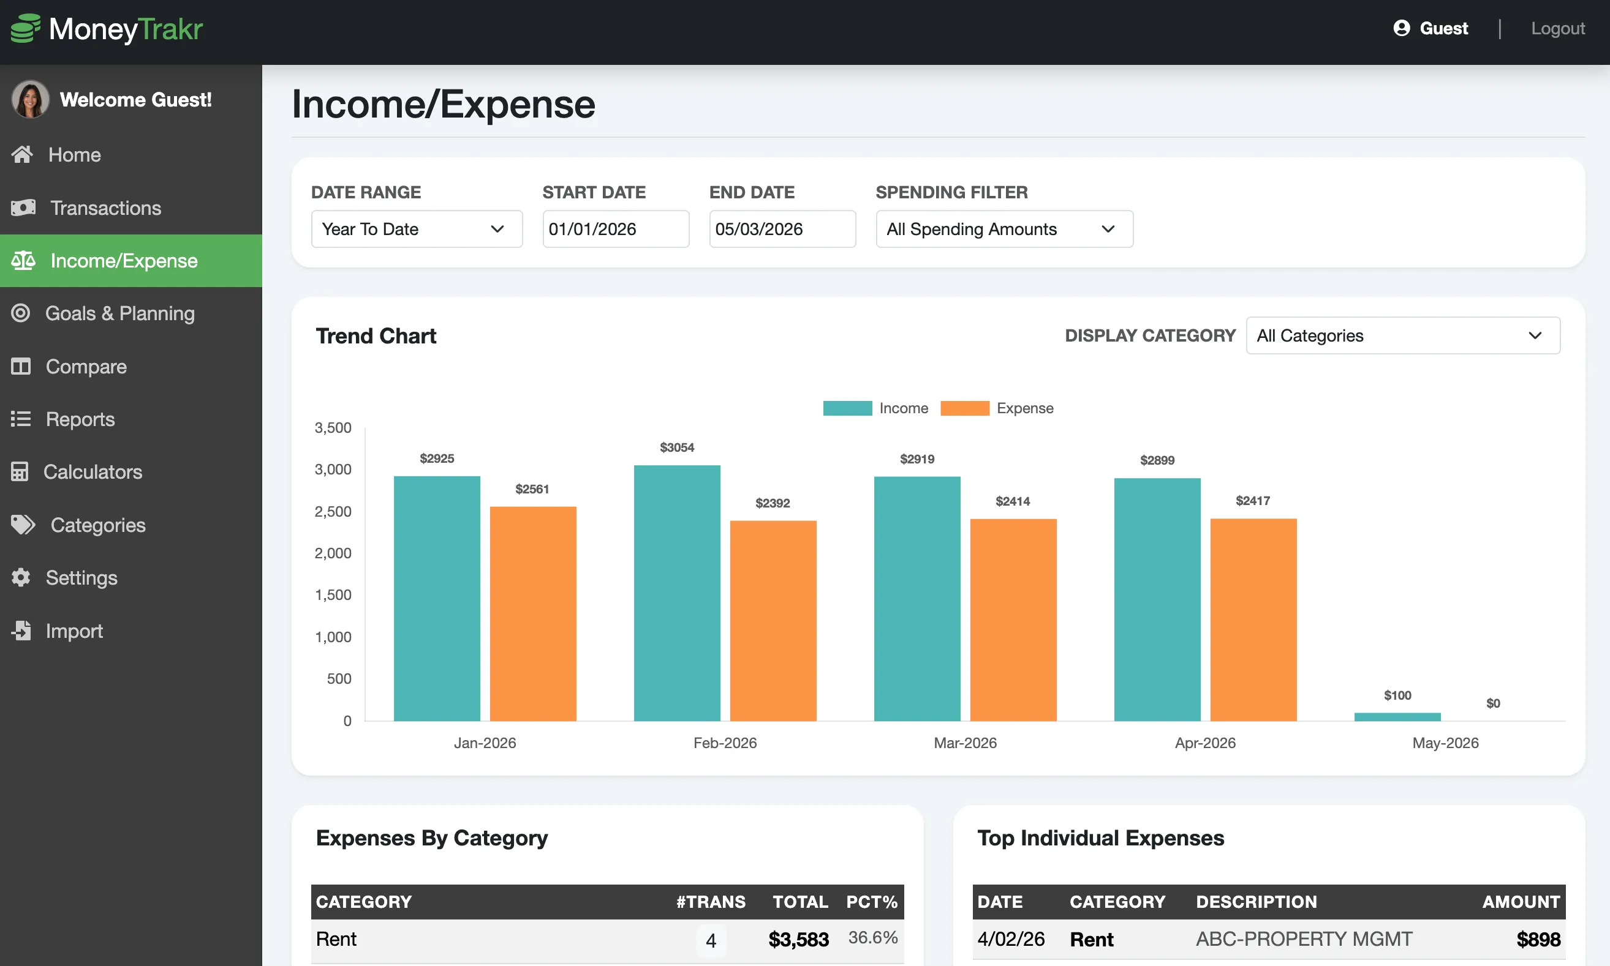Expand the Display Category dropdown
This screenshot has width=1610, height=966.
click(1403, 336)
